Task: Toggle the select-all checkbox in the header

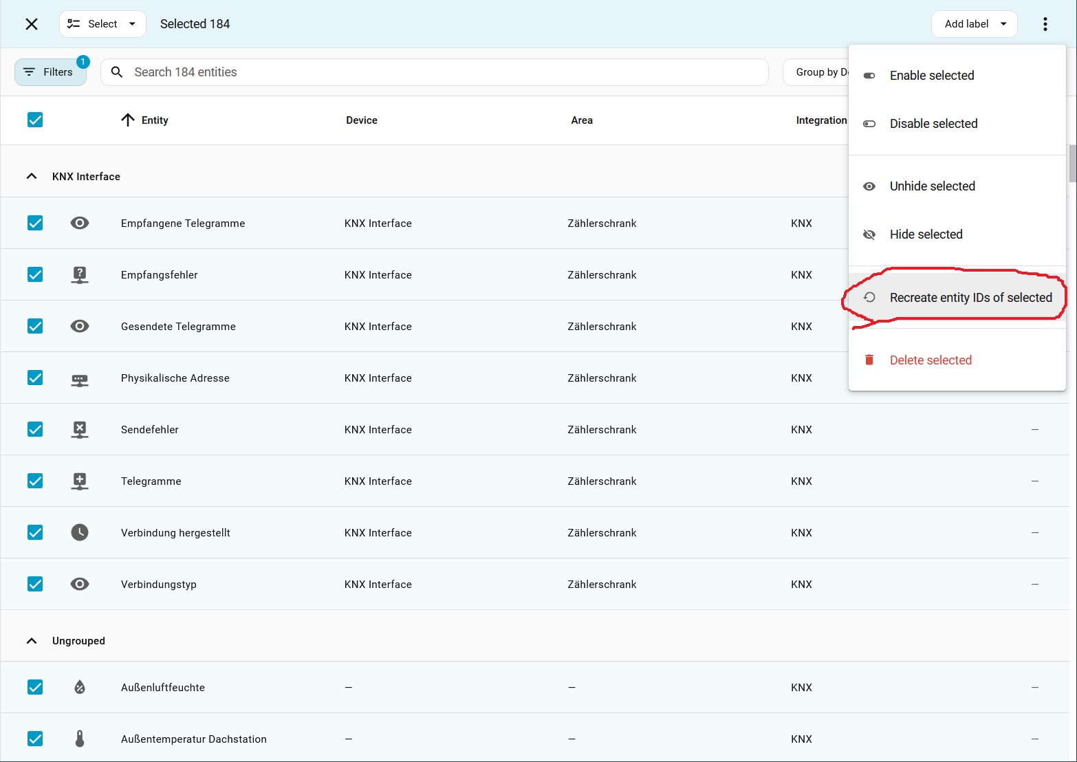Action: [35, 120]
